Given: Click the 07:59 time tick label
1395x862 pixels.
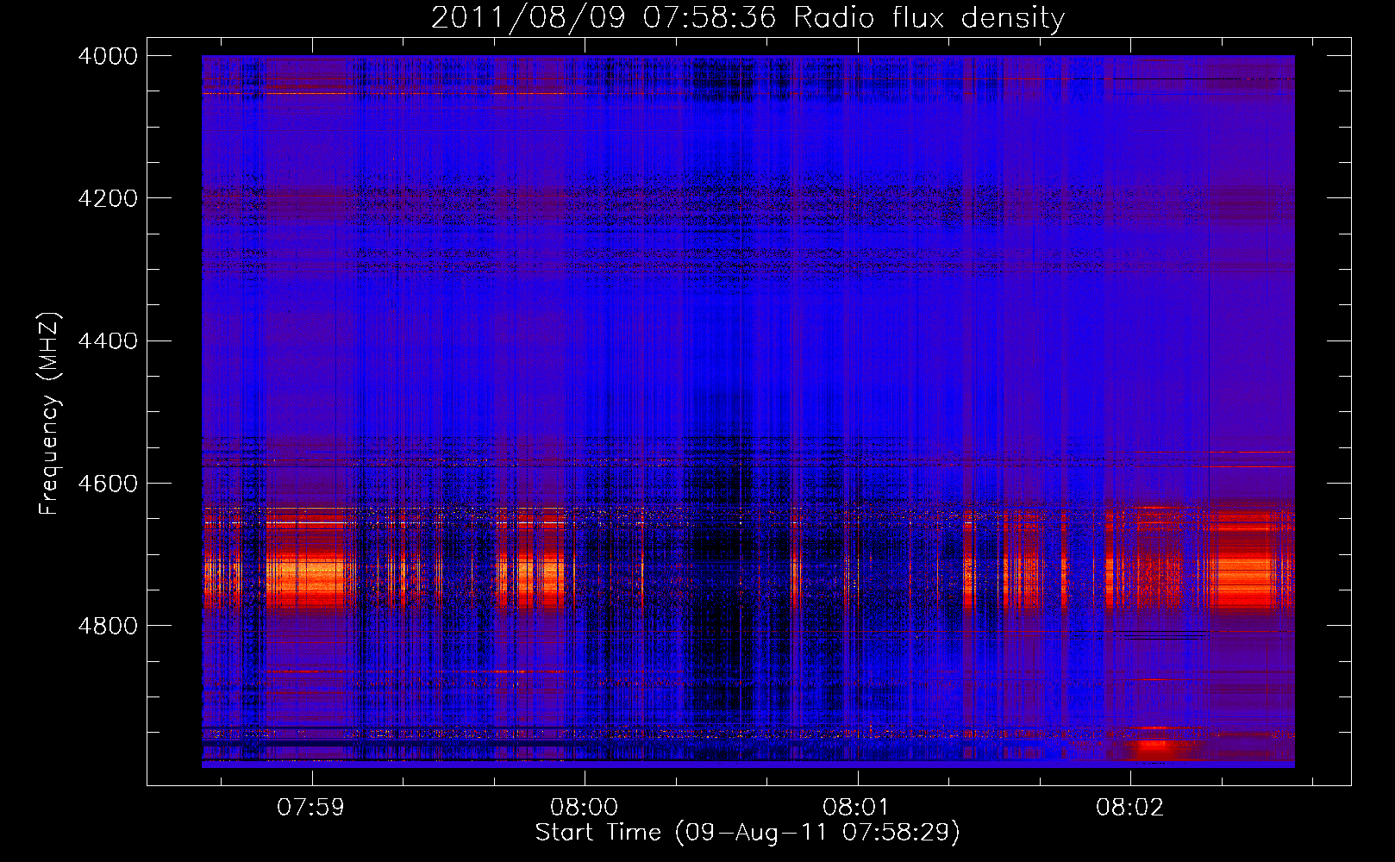Looking at the screenshot, I should click(x=310, y=808).
